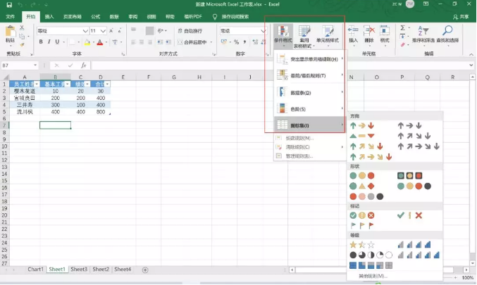Click the Save icon in title bar
The height and width of the screenshot is (285, 477).
9,4
